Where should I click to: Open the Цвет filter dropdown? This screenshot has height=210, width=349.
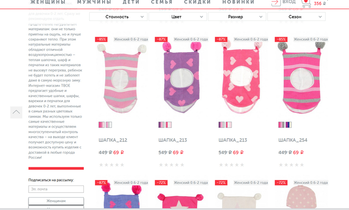click(178, 17)
